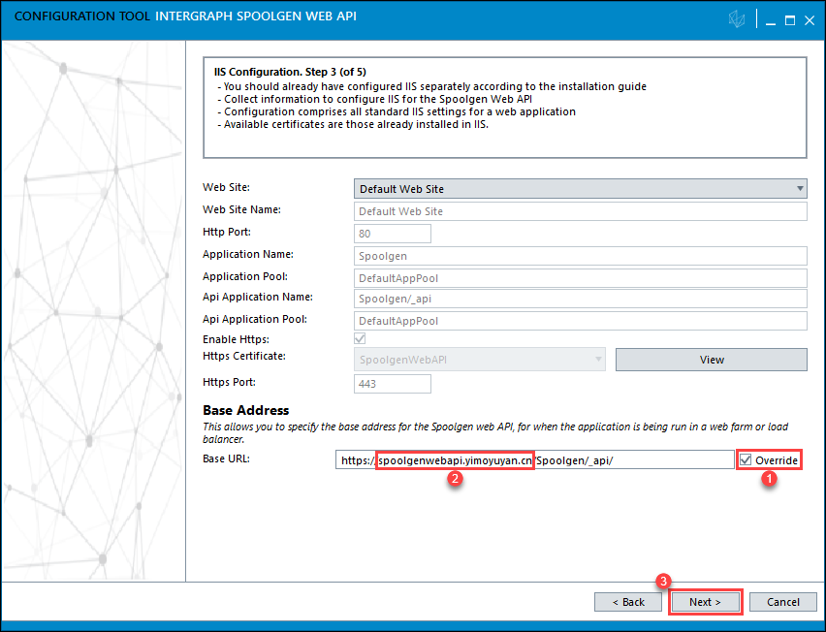Click into the Web Site Name field
The image size is (826, 632).
point(580,211)
